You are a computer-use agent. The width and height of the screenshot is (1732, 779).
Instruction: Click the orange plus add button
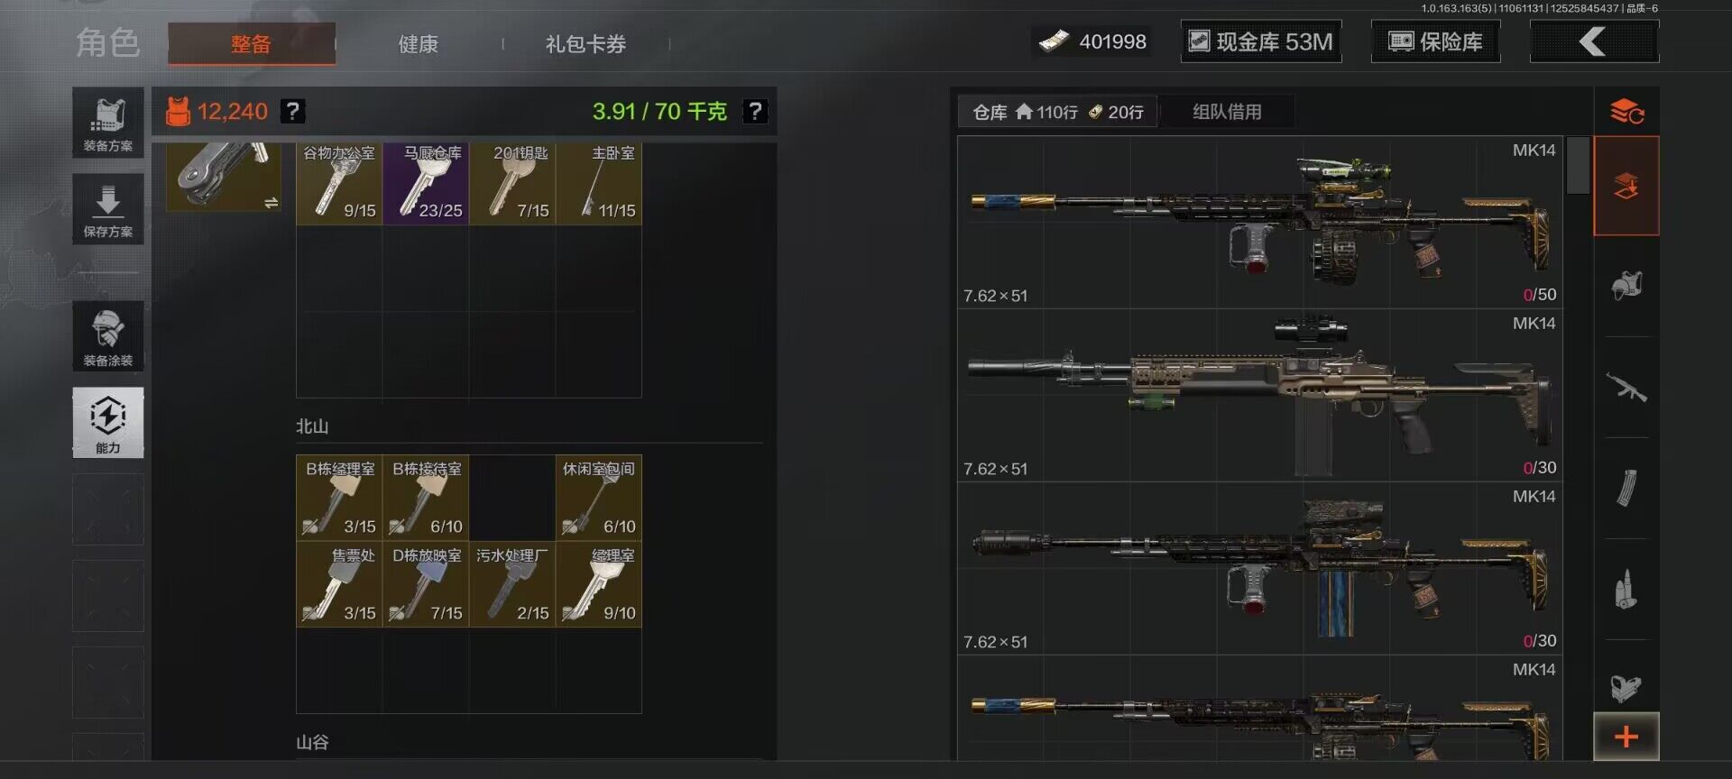(1626, 737)
